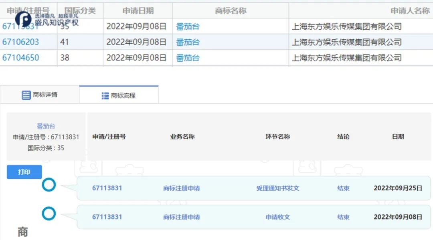Select timeline circle for 2022年09月25日 entry
433x240 pixels.
pos(49,185)
